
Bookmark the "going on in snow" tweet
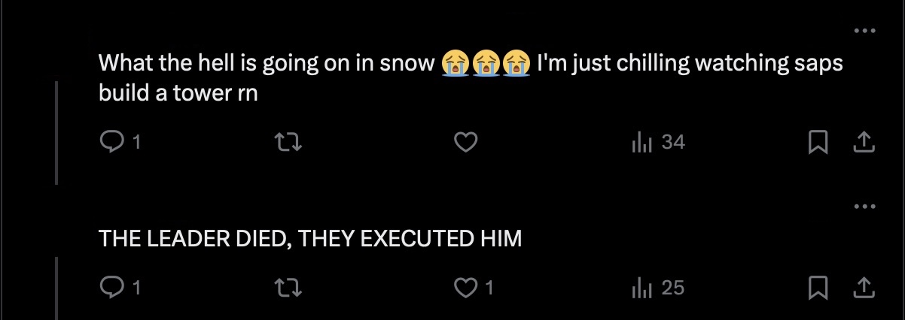pos(818,141)
